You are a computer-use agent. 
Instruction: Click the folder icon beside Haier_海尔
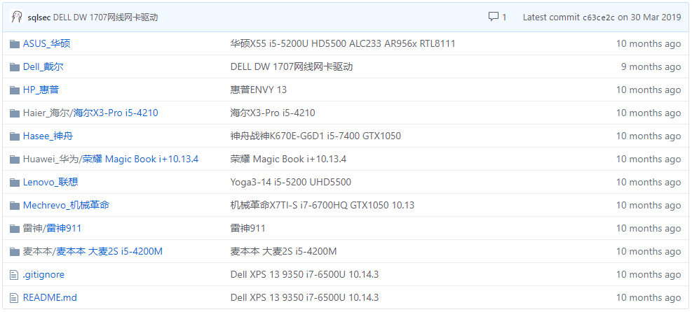point(15,113)
